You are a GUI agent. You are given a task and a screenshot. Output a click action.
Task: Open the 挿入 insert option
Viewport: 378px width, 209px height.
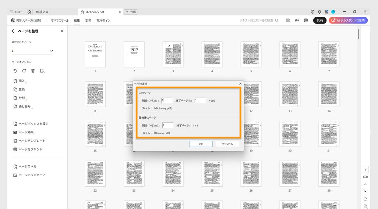click(20, 81)
